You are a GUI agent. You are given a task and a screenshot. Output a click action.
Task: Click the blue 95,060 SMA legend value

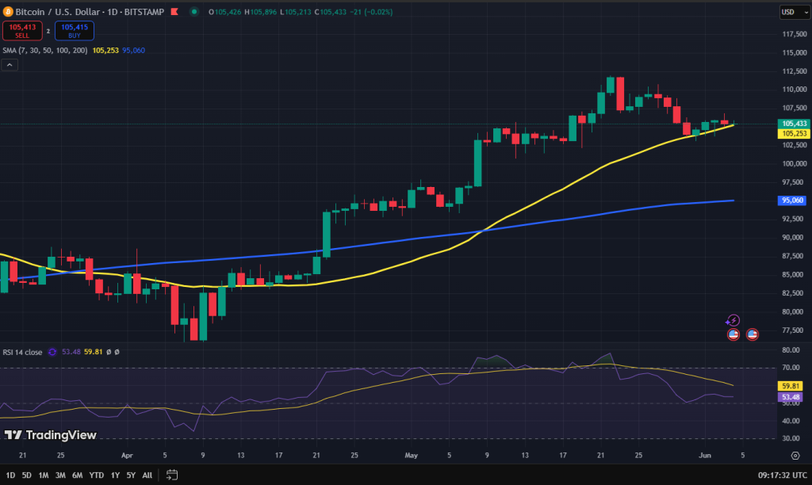tap(133, 50)
